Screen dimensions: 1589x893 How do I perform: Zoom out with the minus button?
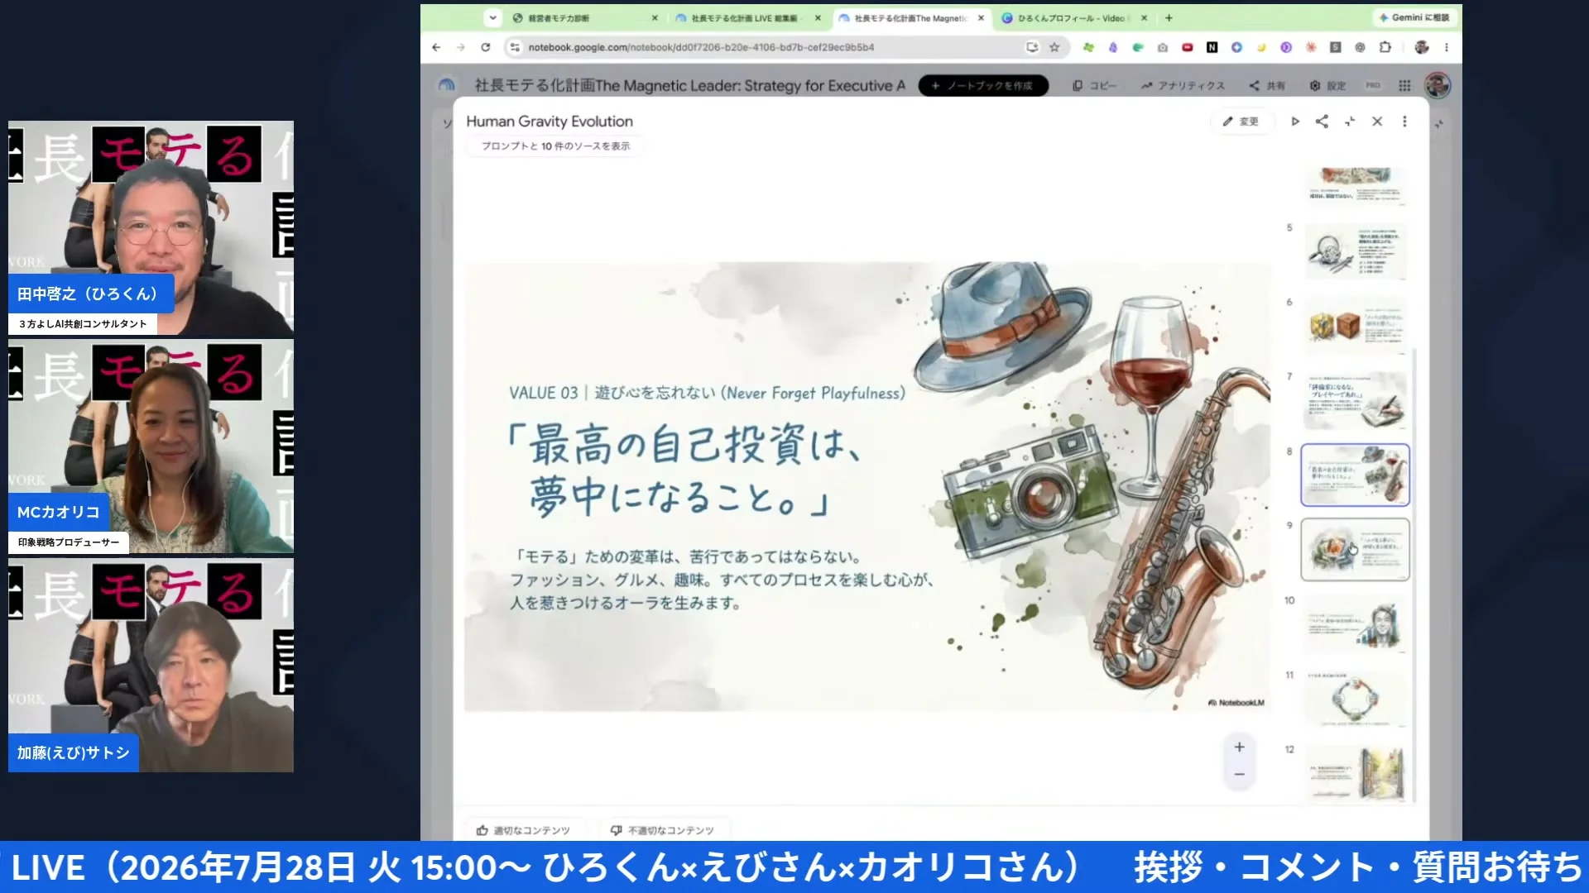1239,775
